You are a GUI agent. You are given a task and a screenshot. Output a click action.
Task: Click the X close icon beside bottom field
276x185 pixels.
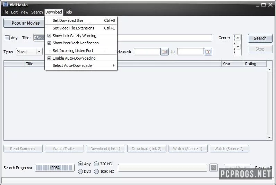214,168
